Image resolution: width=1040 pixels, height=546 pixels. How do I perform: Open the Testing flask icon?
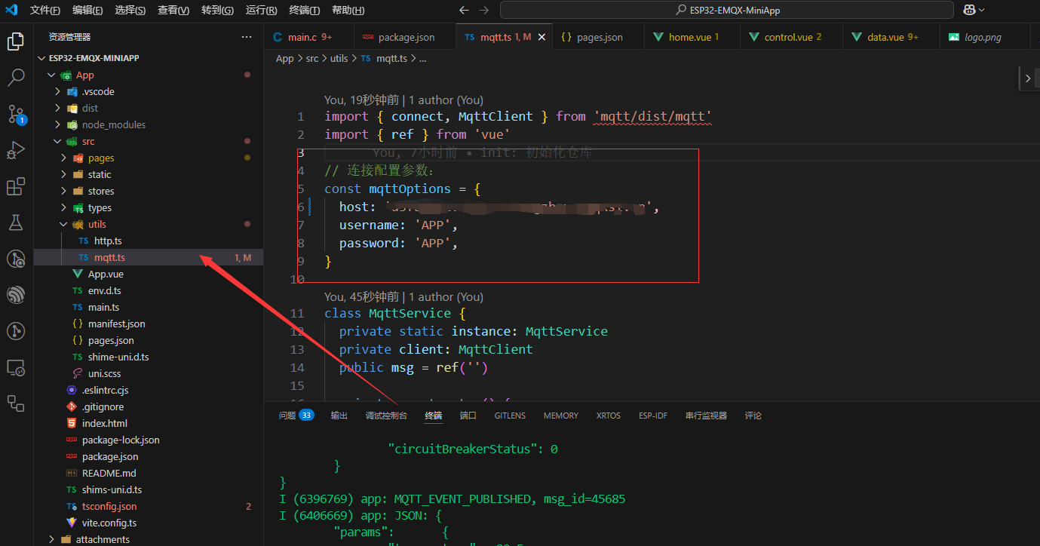[16, 222]
